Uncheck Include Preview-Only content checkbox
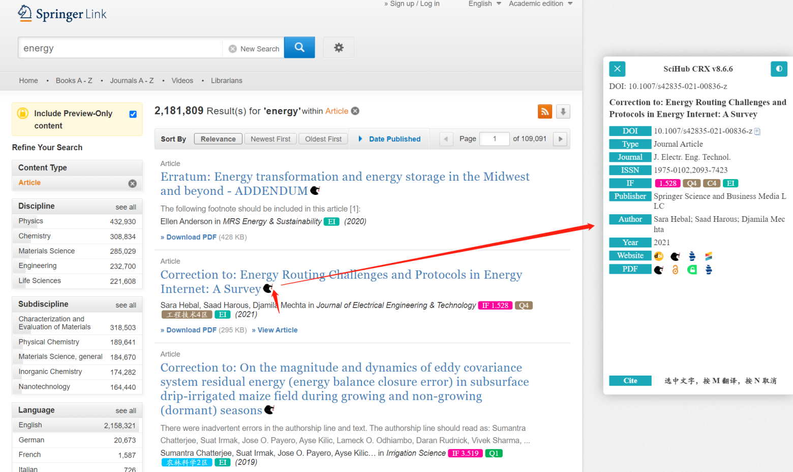The image size is (793, 472). coord(133,114)
